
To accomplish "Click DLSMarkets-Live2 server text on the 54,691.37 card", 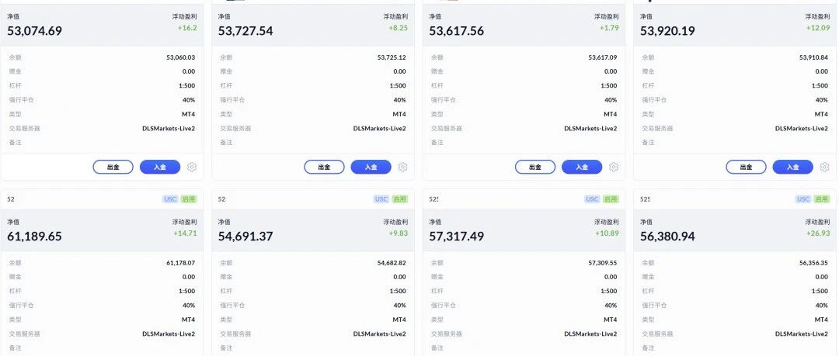I will pos(379,334).
